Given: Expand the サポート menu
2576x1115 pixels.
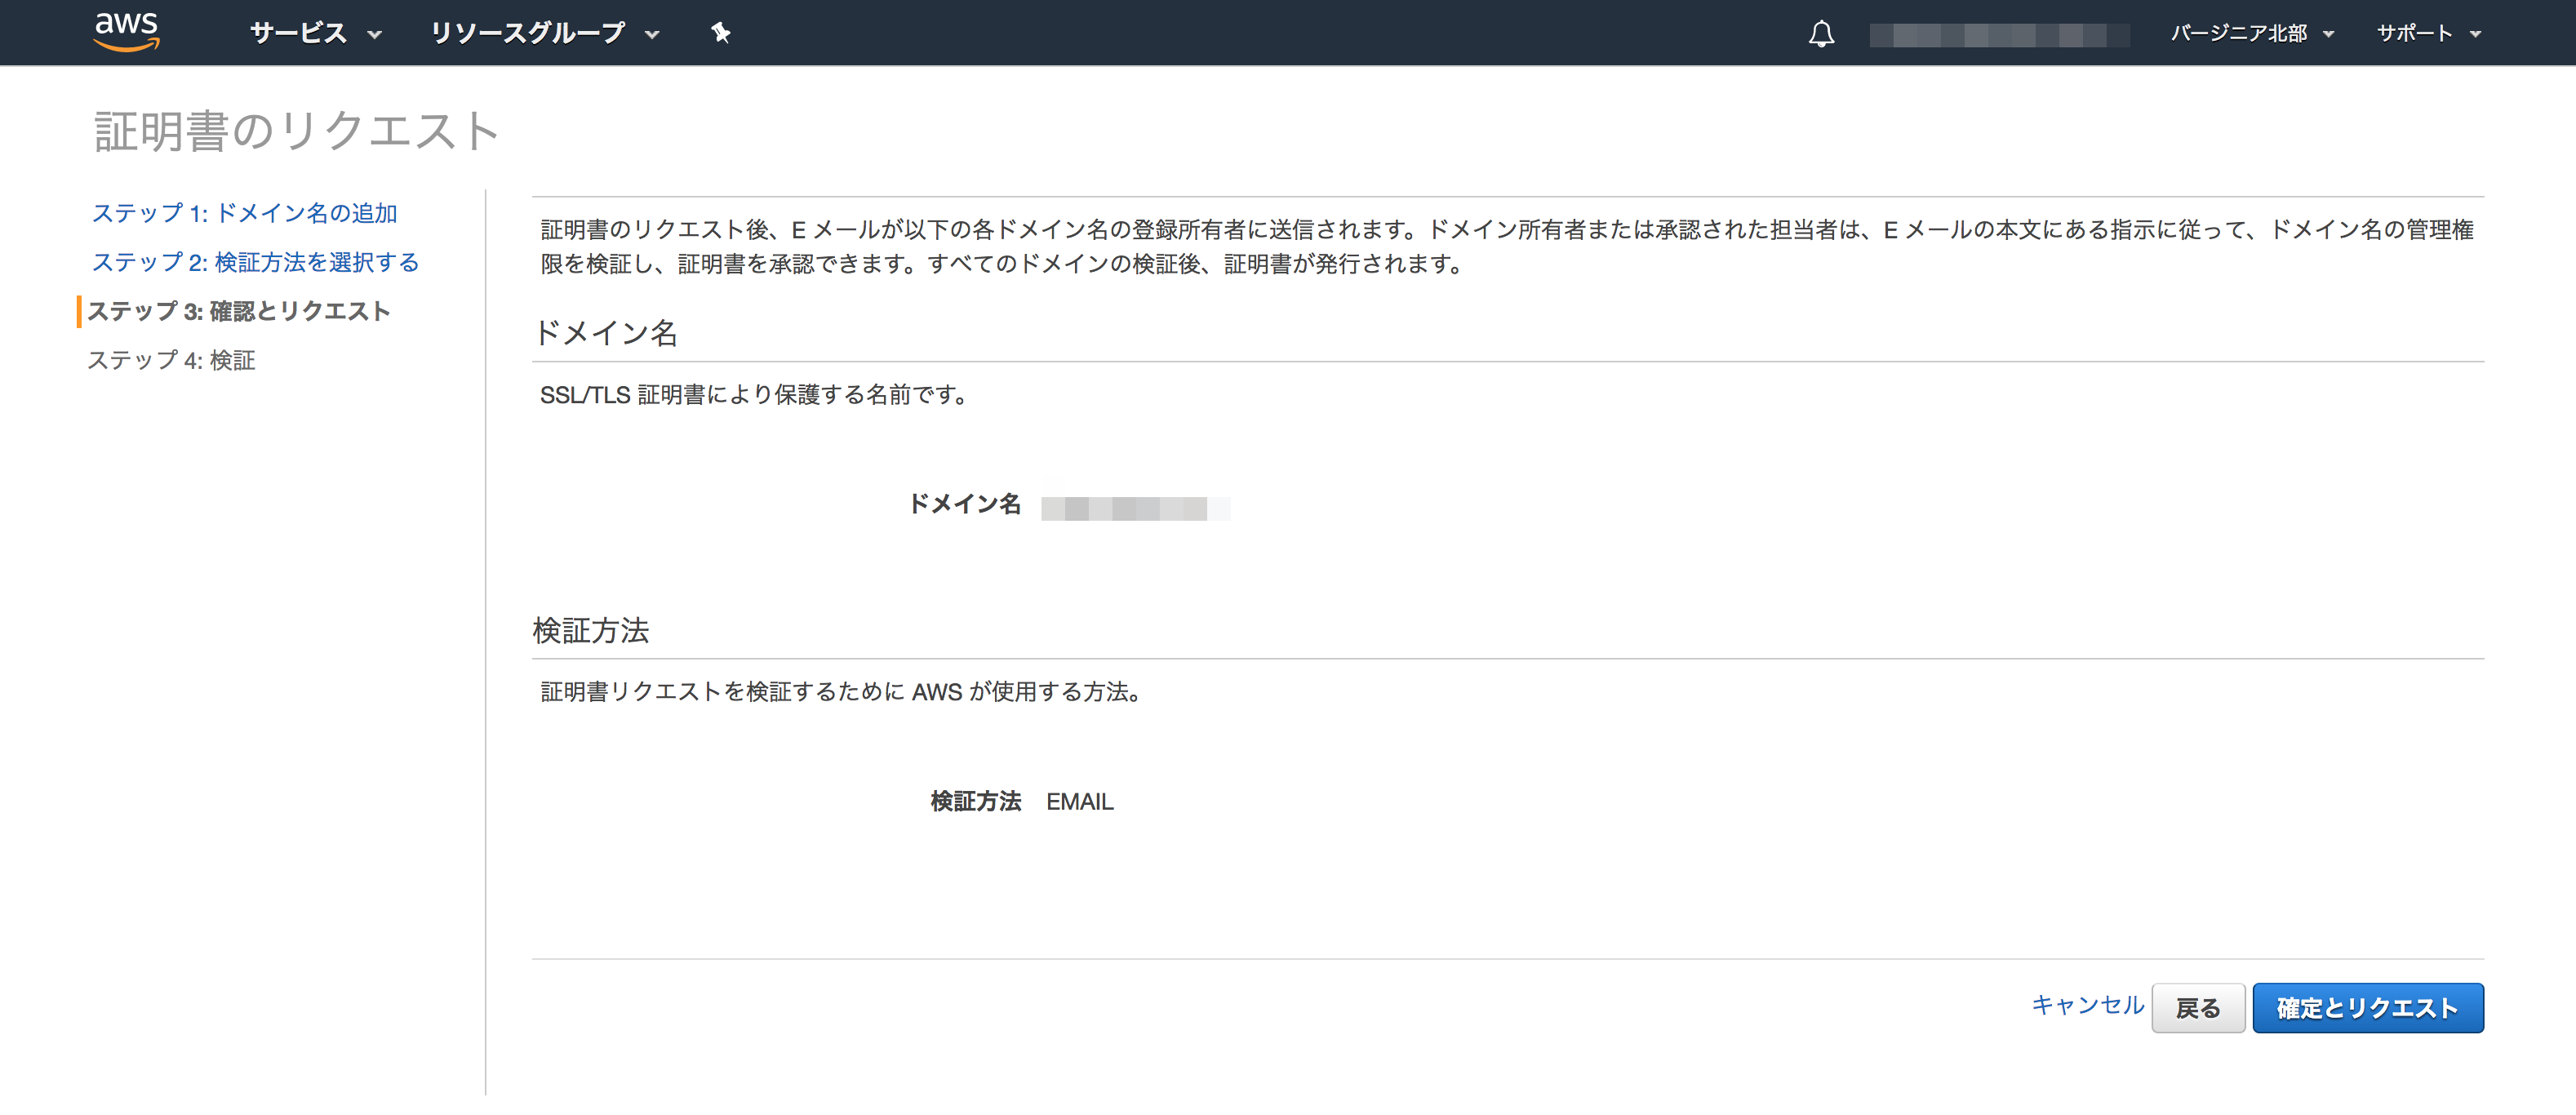Looking at the screenshot, I should 2428,33.
